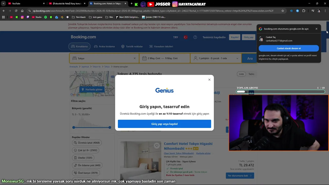Switch to the Fukuoka'da Yatai tab
The image size is (329, 185).
tap(67, 4)
